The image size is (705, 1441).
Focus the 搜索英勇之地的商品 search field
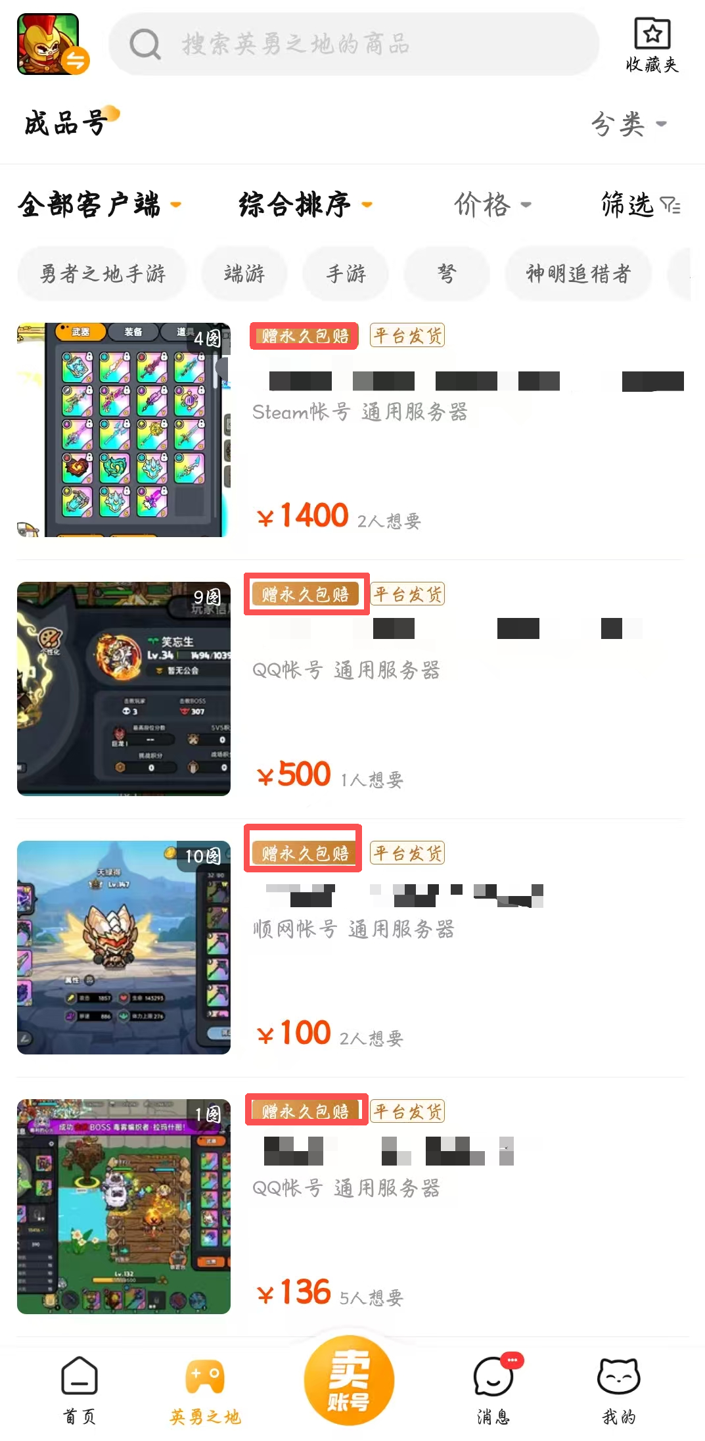(x=354, y=44)
